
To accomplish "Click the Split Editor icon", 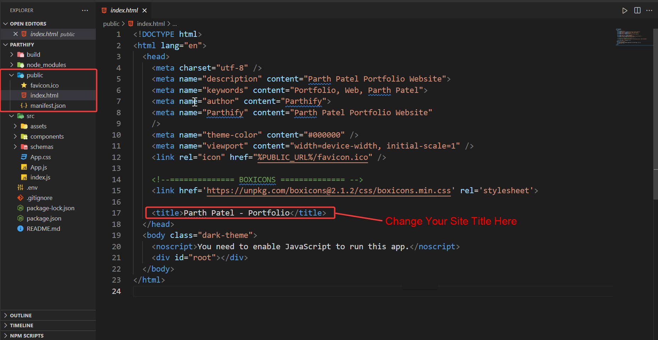I will 637,11.
